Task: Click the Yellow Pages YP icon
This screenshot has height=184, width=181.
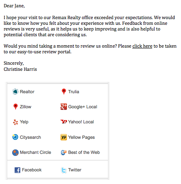Action: [x=64, y=137]
